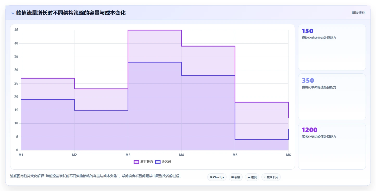Click the 服务化架构峰值处理能力 card label
This screenshot has width=376, height=191.
pos(319,137)
